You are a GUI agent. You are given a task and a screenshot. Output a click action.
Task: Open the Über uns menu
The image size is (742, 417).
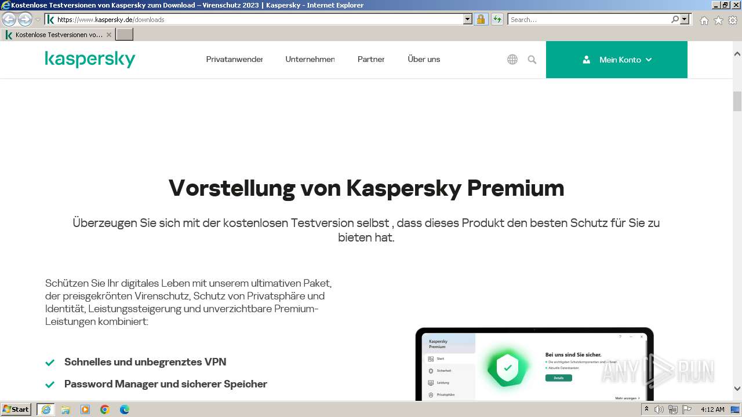tap(424, 59)
